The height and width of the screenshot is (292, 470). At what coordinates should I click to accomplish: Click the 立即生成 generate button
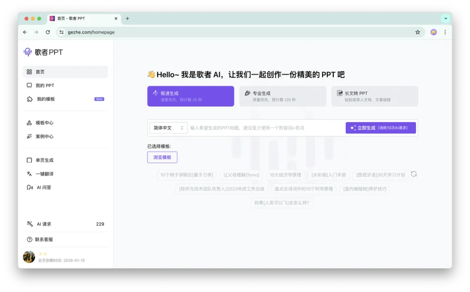(381, 128)
